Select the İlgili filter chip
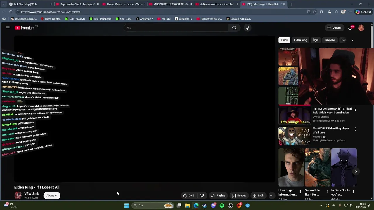 coord(316,40)
